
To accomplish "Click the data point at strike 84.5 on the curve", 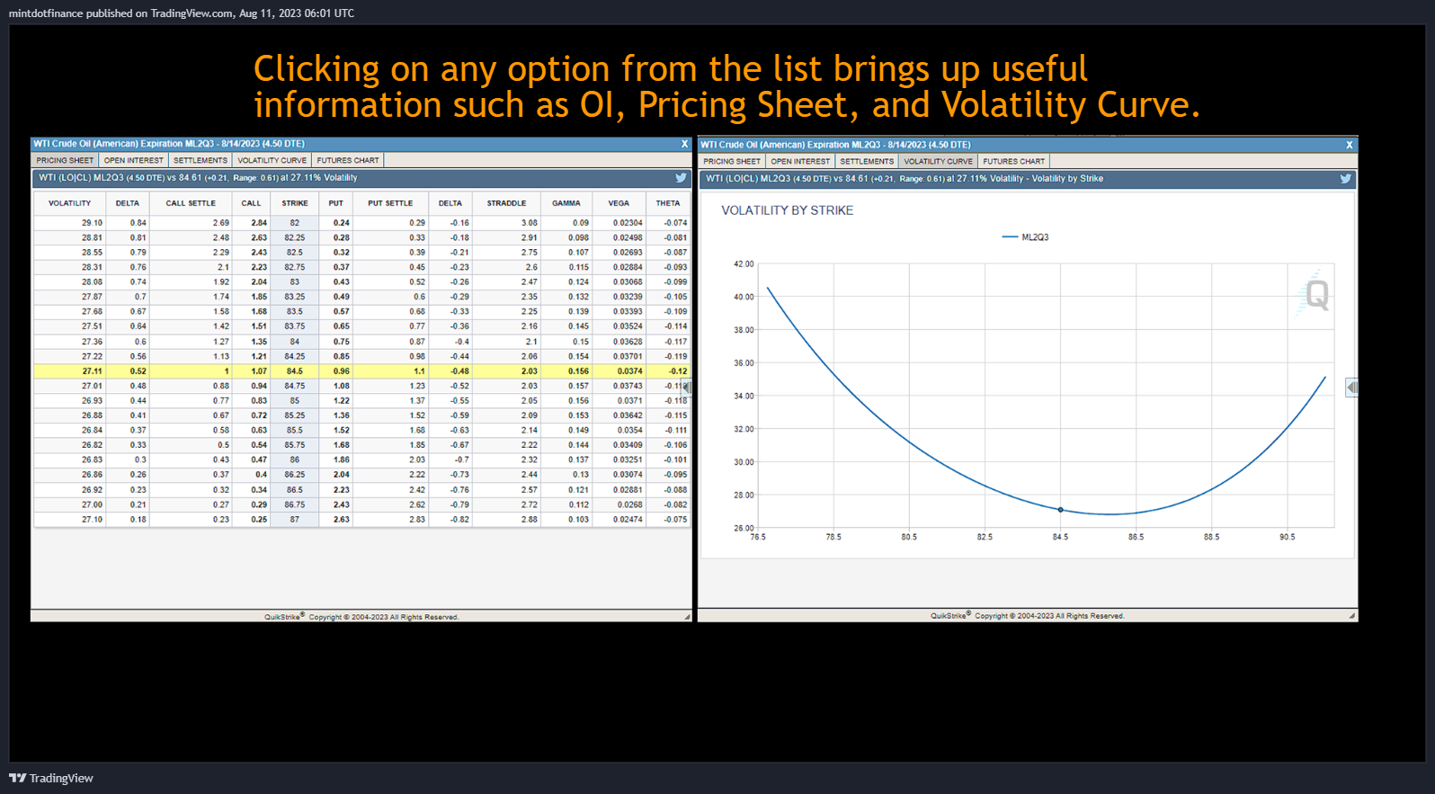I will 1060,510.
